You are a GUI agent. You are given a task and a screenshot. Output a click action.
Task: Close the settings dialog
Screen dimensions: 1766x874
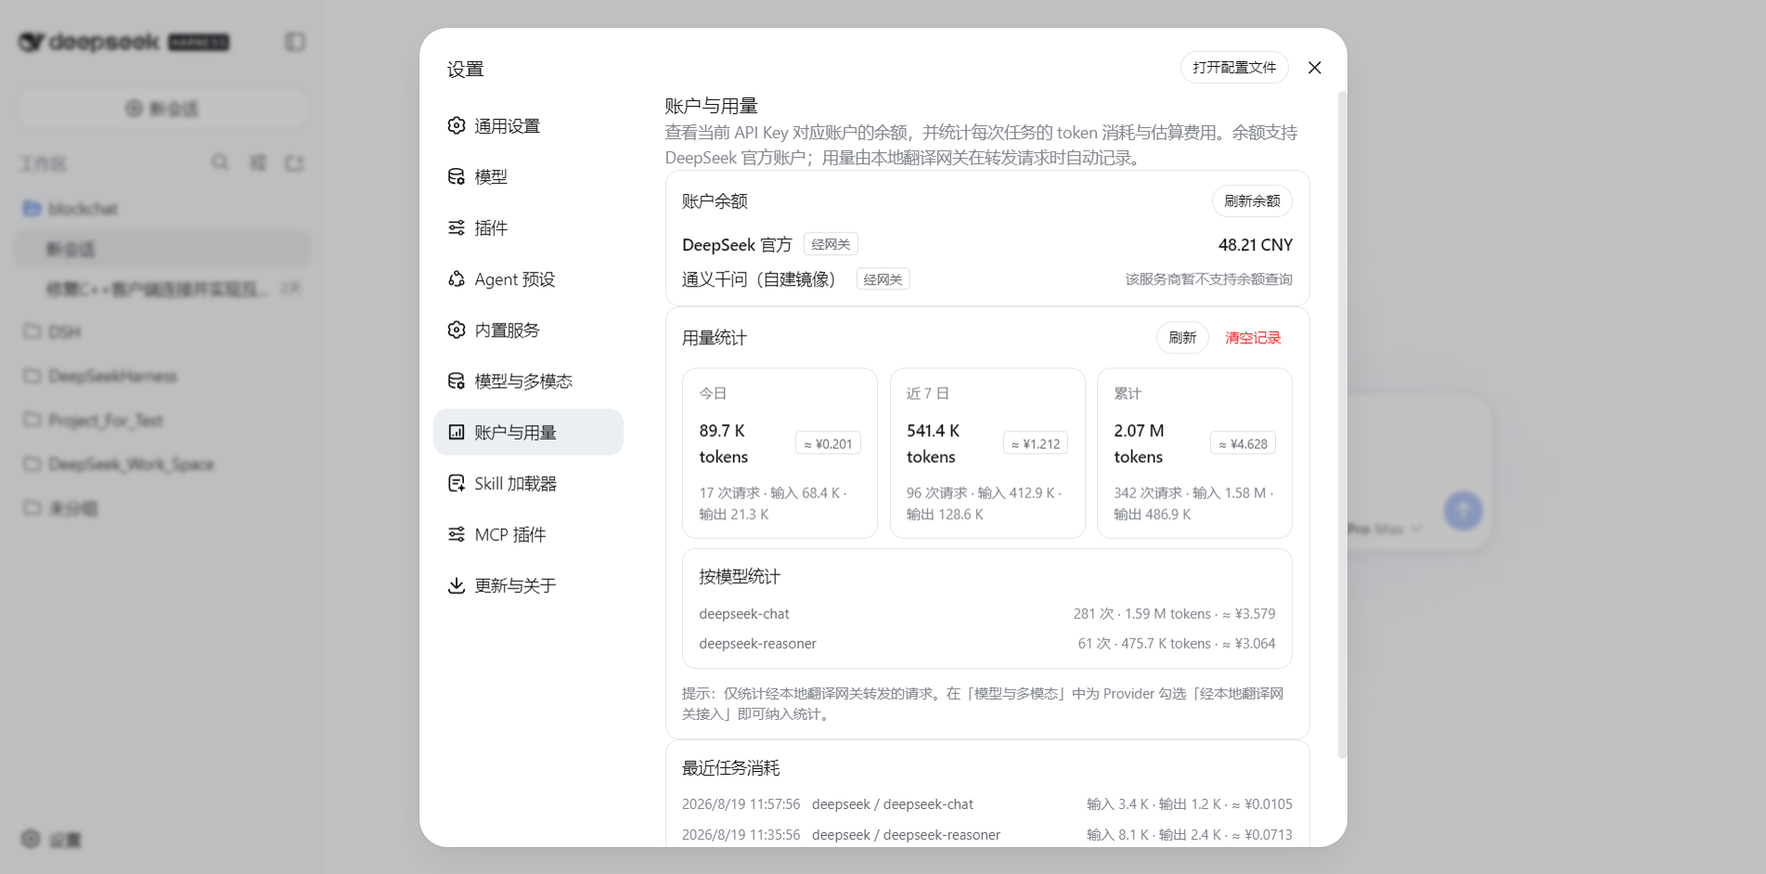(x=1314, y=68)
